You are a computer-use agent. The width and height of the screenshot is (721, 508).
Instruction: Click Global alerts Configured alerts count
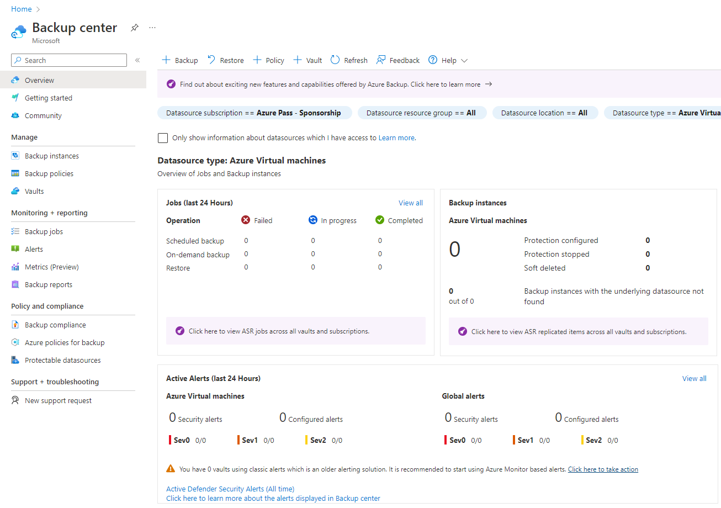pyautogui.click(x=559, y=417)
